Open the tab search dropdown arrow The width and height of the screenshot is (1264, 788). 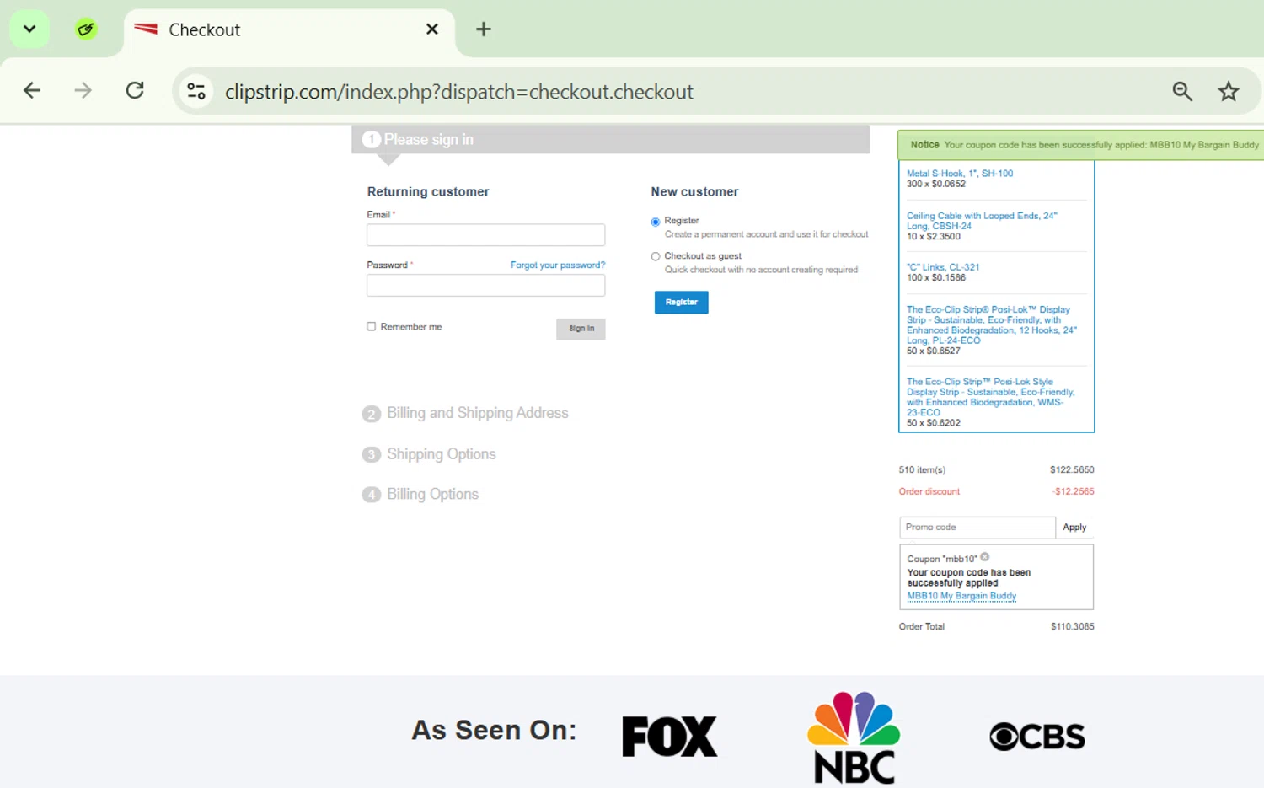pos(29,29)
